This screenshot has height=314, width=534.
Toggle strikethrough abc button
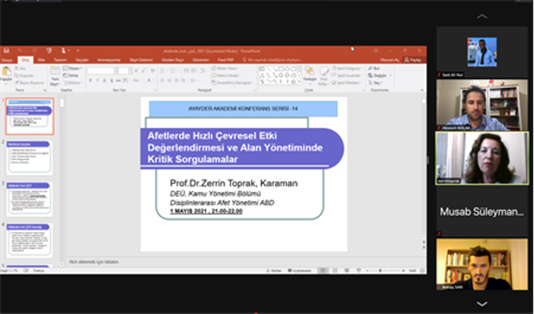(x=118, y=80)
